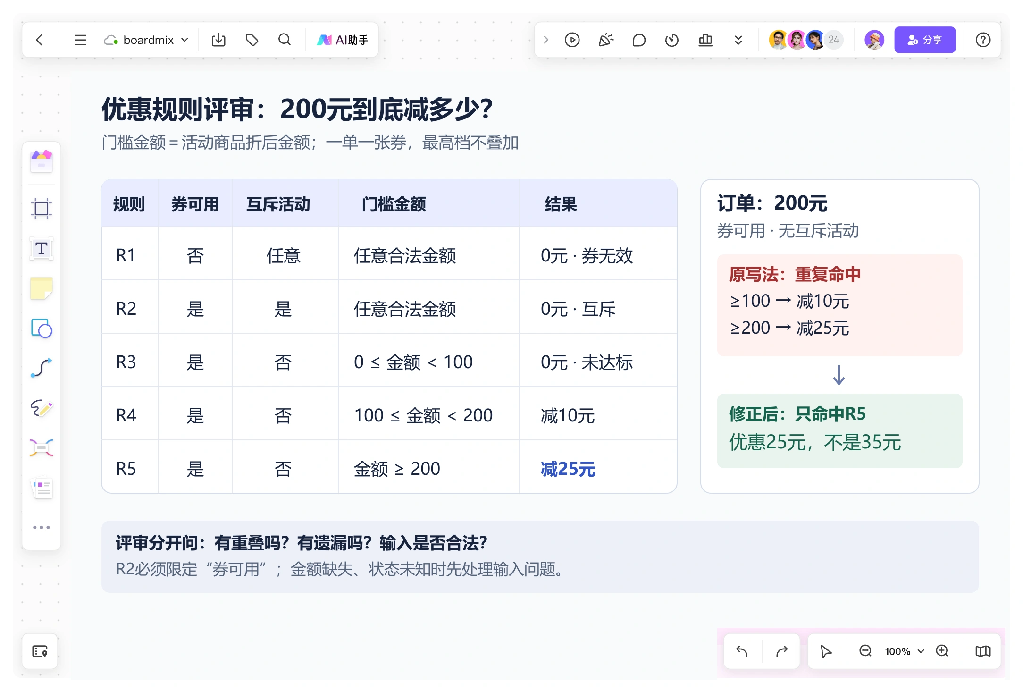Collapse the toolbar with right chevron
Image resolution: width=1023 pixels, height=691 pixels.
pyautogui.click(x=546, y=40)
